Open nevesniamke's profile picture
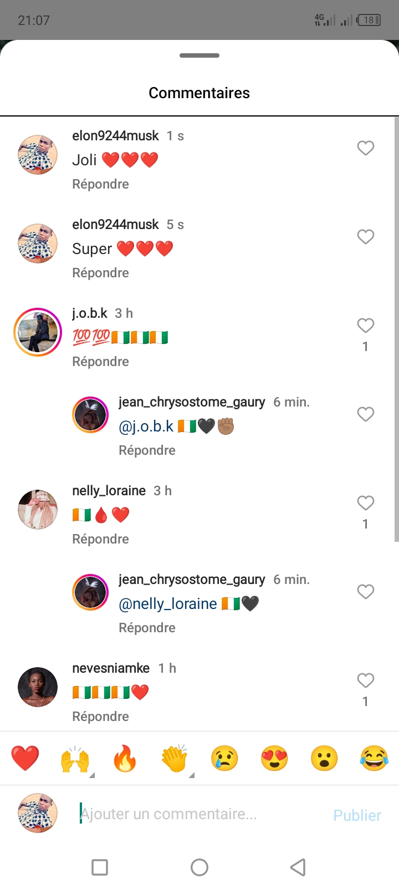 (38, 687)
